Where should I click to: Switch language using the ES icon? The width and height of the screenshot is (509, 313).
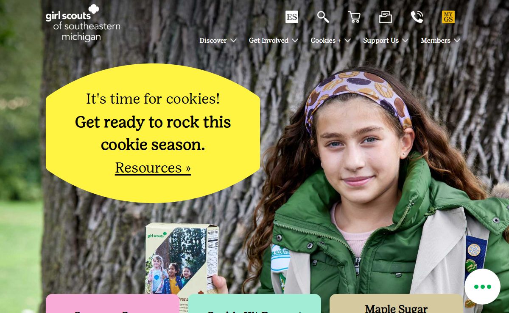click(x=292, y=17)
